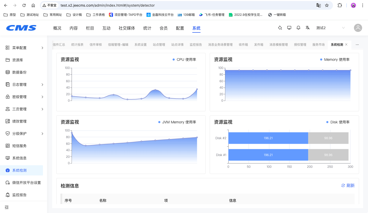Open the more tabs ellipsis button
This screenshot has height=213, width=368.
tap(357, 45)
